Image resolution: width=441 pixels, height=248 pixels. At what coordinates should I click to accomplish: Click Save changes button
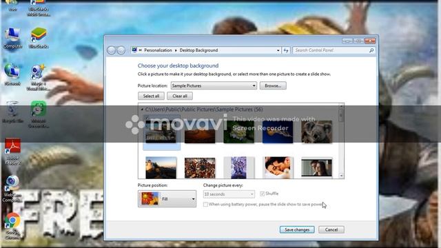click(x=297, y=229)
